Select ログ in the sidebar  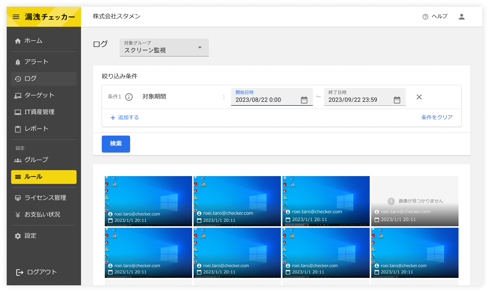44,78
